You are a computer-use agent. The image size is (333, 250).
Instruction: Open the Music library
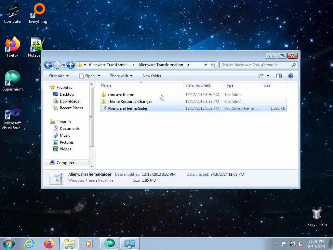coord(65,135)
